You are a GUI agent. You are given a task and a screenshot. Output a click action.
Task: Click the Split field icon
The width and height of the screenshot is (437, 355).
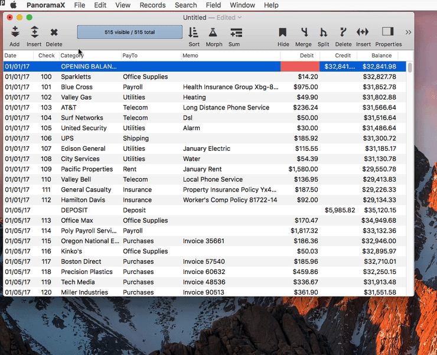click(x=323, y=32)
